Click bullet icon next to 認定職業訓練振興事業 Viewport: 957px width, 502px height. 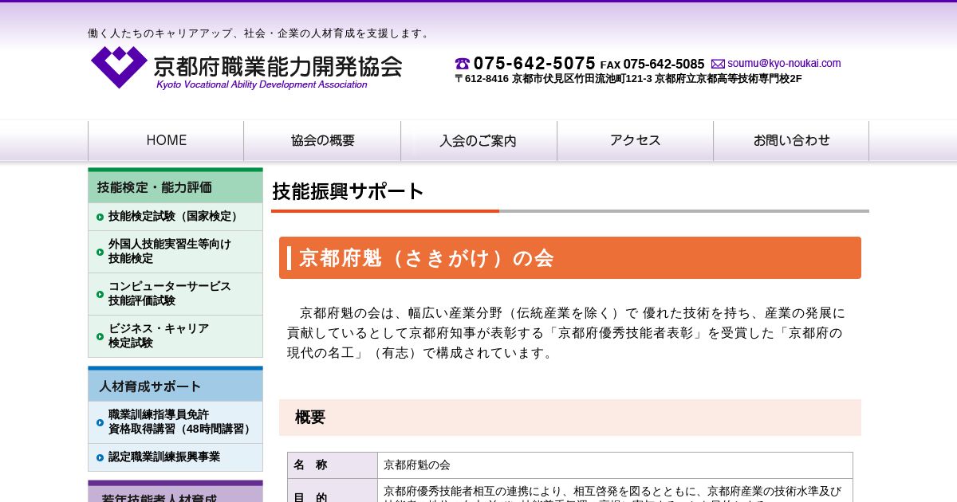click(x=100, y=457)
